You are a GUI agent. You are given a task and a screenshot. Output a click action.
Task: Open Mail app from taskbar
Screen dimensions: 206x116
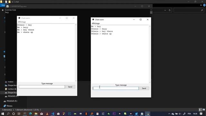[42, 114]
